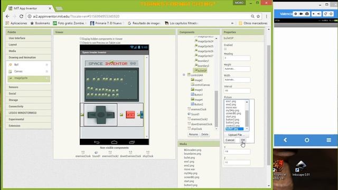Click the Rename component button
Screen dimensions: 338x190
193,135
